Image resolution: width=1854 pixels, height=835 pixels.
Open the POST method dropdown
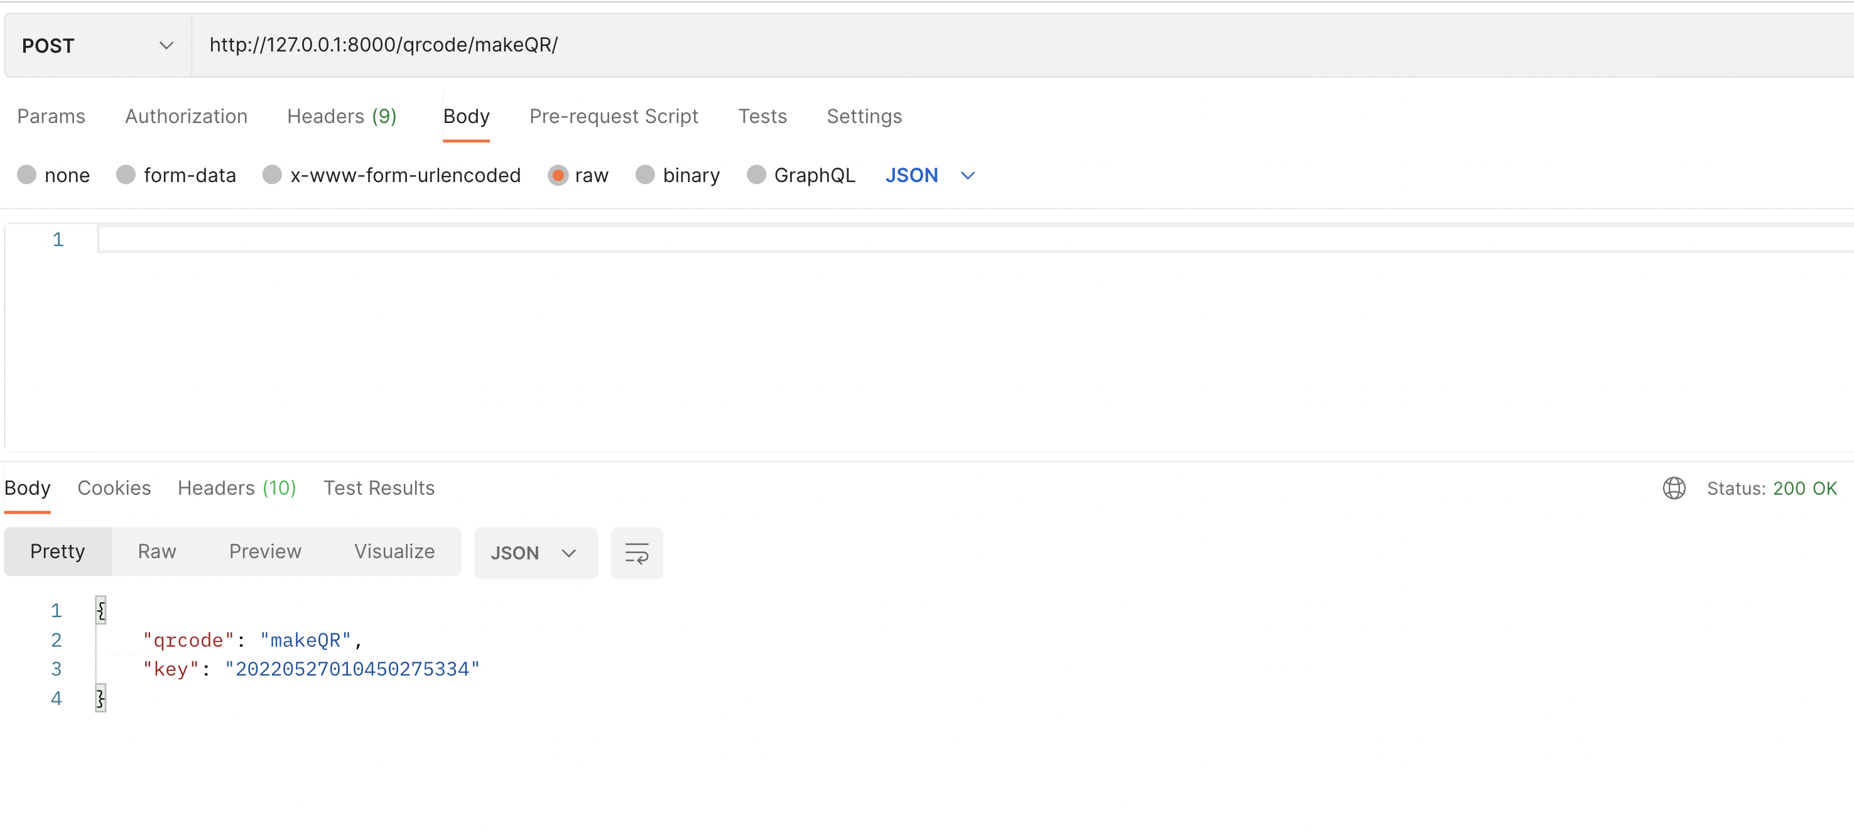click(x=97, y=45)
